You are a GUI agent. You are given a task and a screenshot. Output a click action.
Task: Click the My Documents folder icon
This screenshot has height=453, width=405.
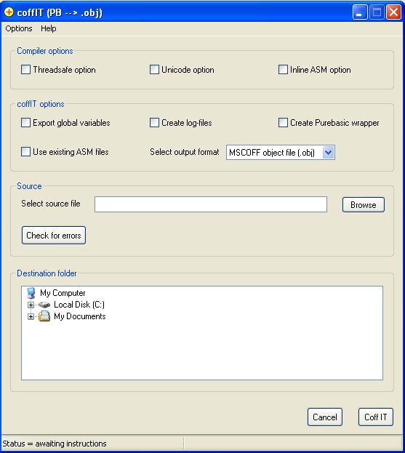click(44, 316)
